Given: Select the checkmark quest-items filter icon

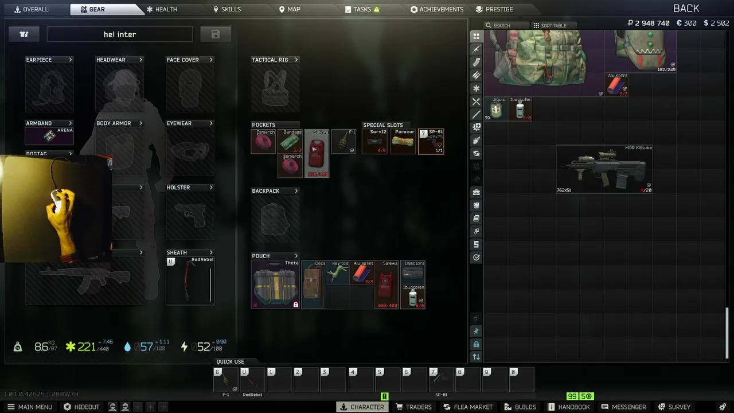Looking at the screenshot, I should click(476, 258).
